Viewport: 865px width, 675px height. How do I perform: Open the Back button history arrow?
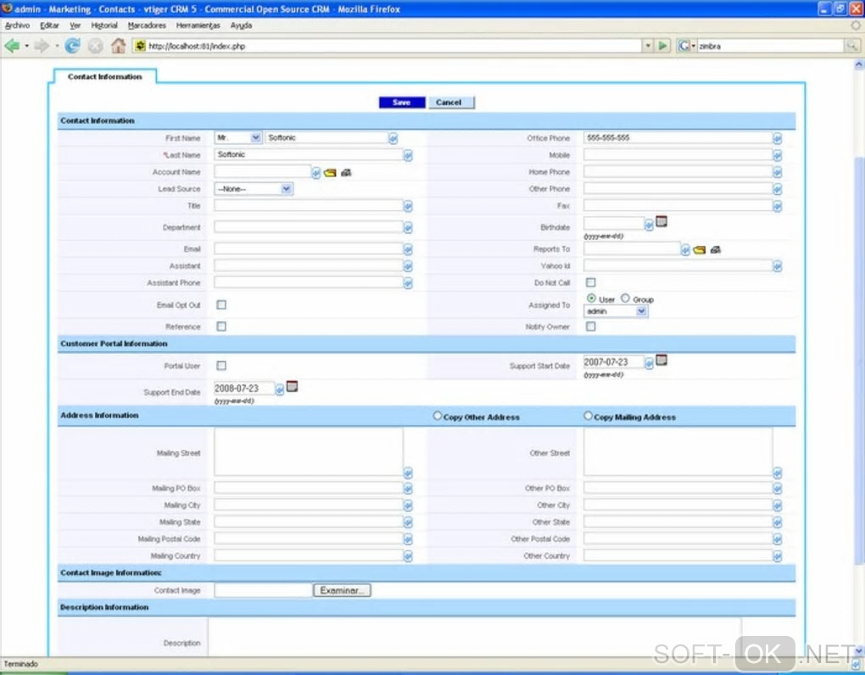(26, 46)
